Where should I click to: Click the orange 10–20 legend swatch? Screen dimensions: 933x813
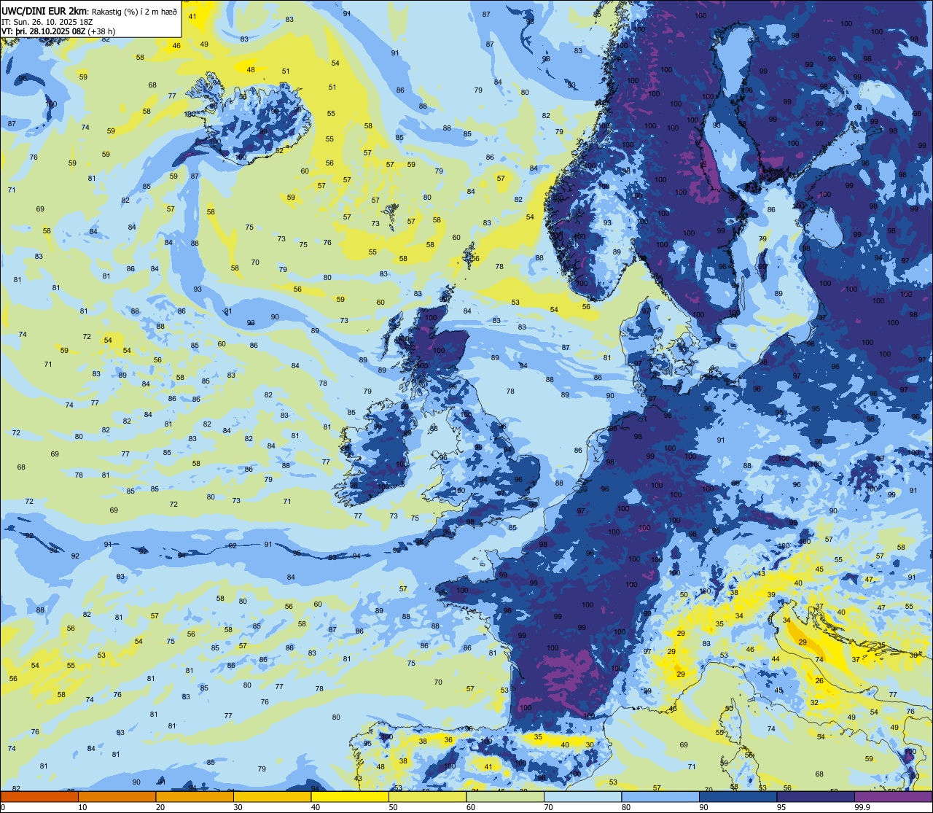click(117, 797)
